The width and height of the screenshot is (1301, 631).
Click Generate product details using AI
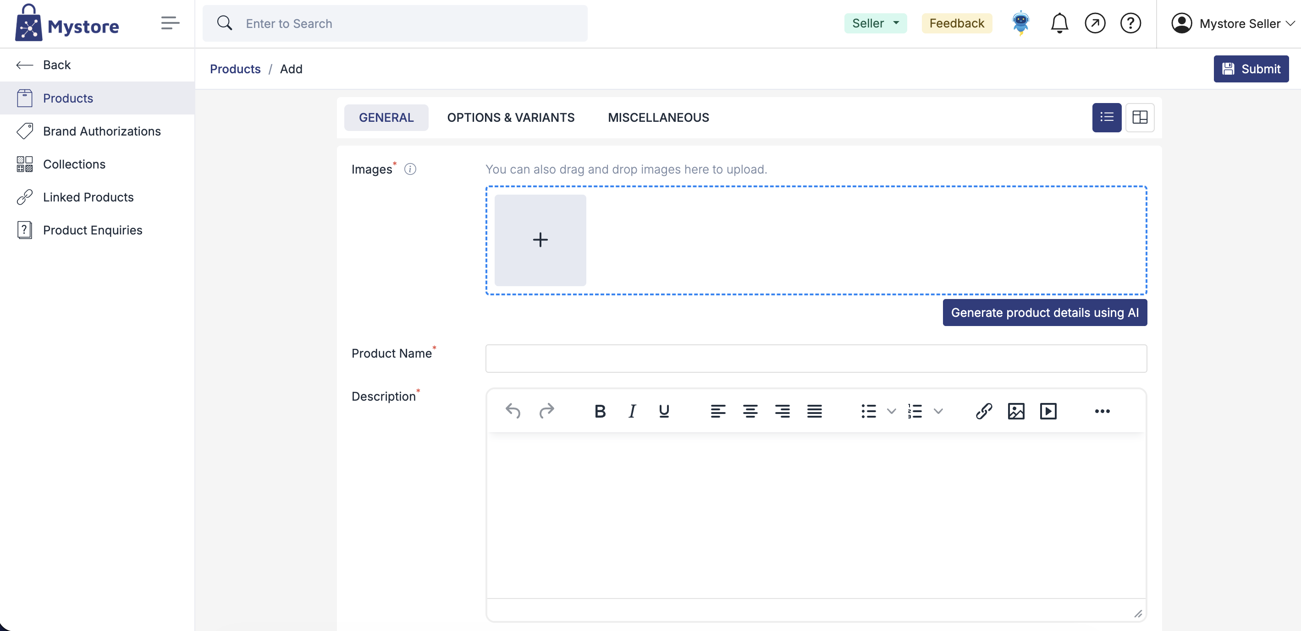click(1044, 313)
